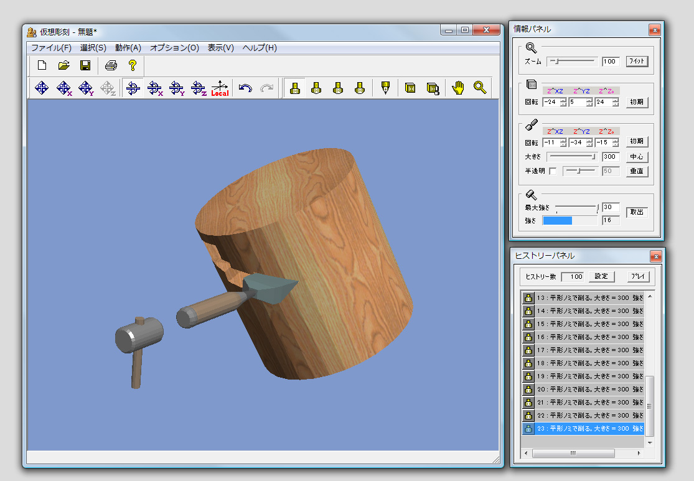Open the 表示(V) menu
Viewport: 694px width, 481px height.
220,48
